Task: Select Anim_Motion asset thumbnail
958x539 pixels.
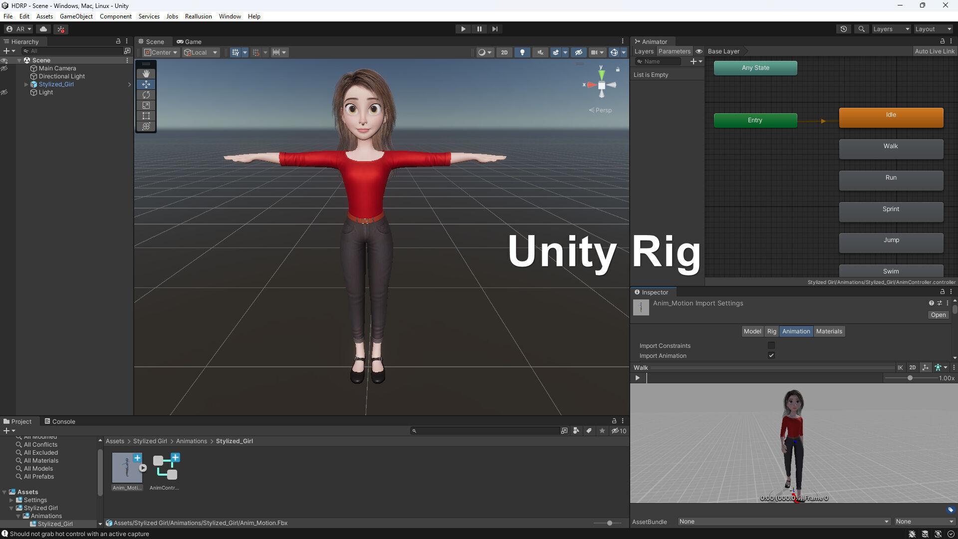Action: tap(127, 468)
